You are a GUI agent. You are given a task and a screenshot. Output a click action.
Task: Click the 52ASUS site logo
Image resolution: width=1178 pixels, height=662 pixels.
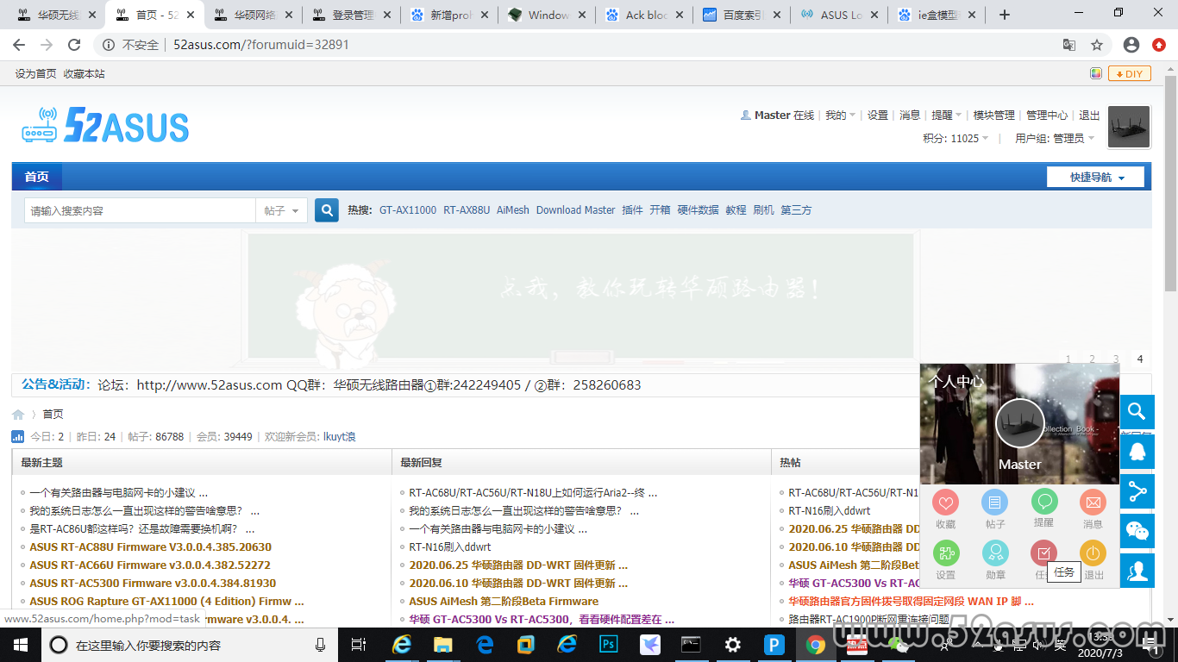(105, 126)
